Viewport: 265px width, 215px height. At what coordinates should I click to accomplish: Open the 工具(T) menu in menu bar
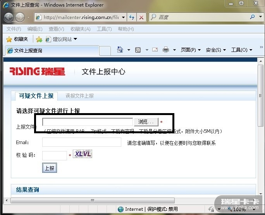tap(104, 29)
